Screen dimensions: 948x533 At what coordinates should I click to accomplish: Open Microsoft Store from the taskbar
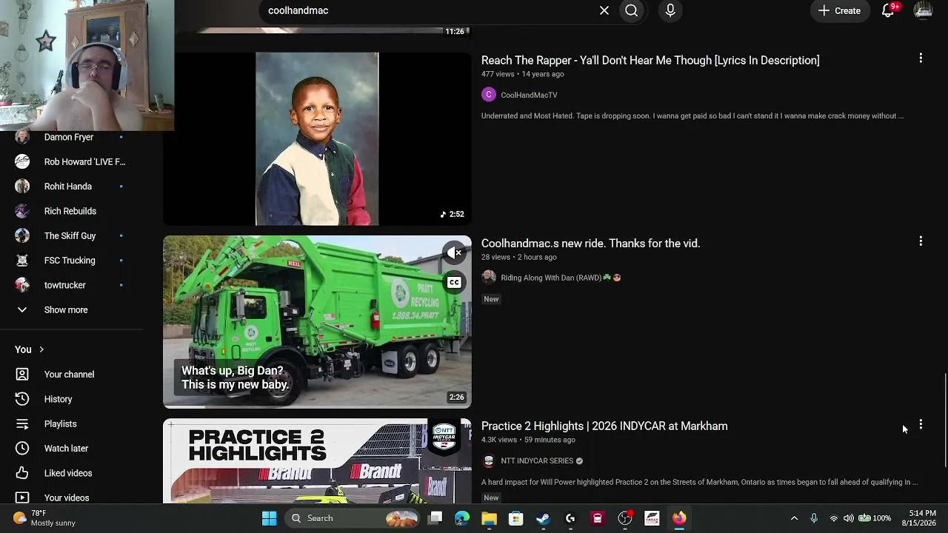tap(516, 518)
